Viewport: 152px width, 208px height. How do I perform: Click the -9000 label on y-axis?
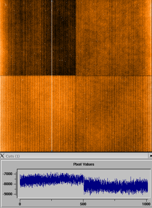(7, 194)
